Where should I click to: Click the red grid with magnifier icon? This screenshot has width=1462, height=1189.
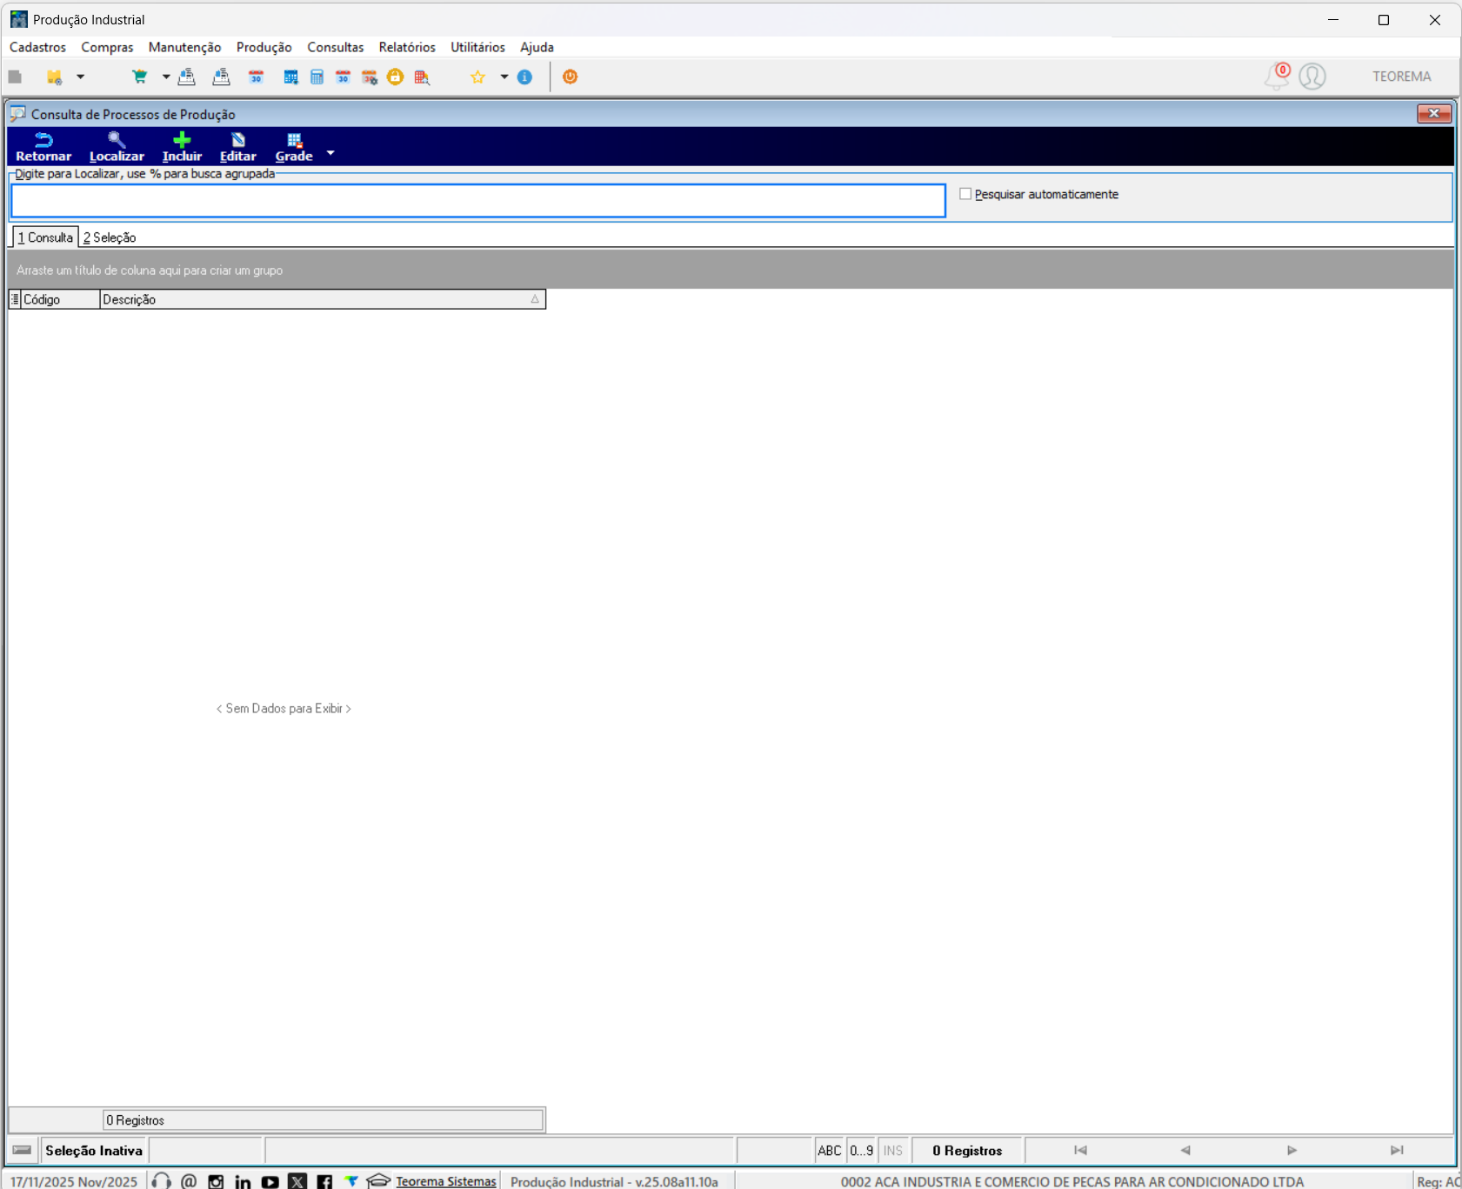(x=422, y=77)
